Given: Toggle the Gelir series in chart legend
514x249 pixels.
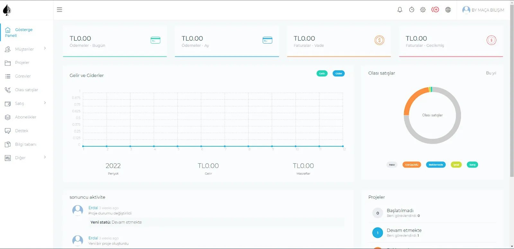Looking at the screenshot, I should click(322, 73).
